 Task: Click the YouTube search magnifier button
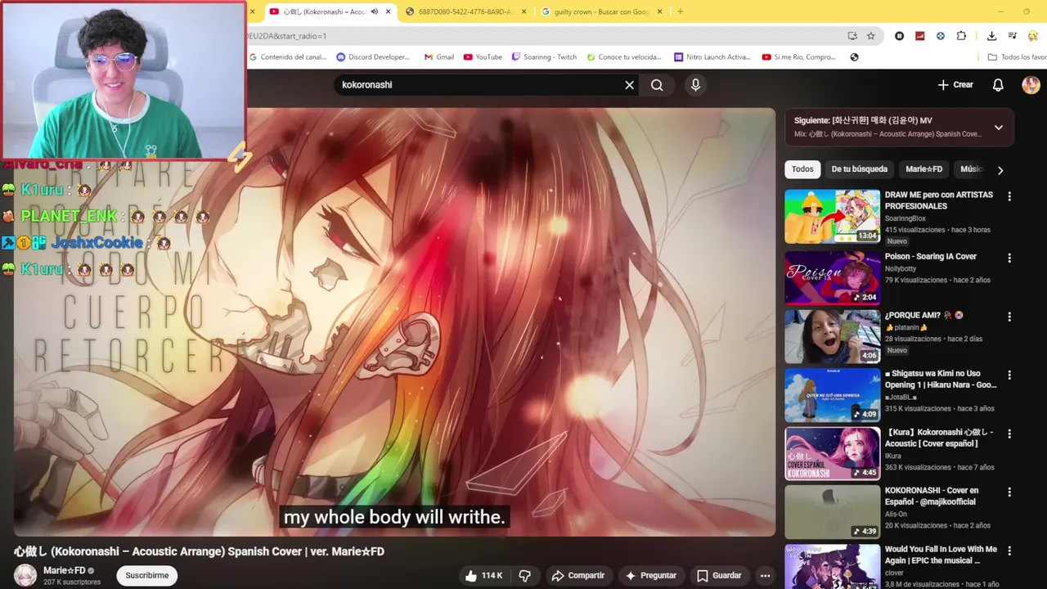click(x=657, y=85)
